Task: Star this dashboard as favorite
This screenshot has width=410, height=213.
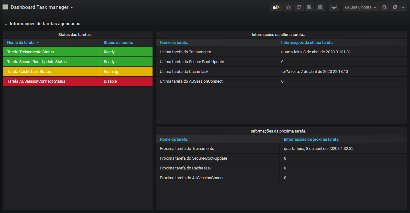Action: click(x=288, y=7)
